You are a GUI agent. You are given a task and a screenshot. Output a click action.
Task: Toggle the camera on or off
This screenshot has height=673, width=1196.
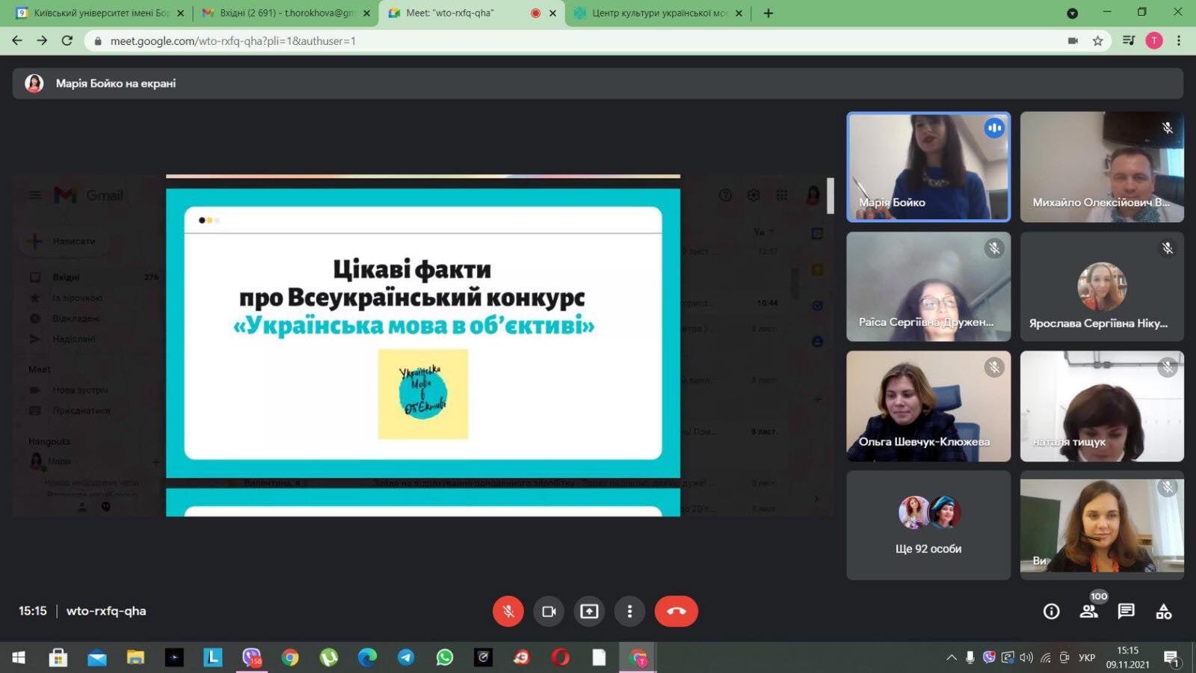549,612
